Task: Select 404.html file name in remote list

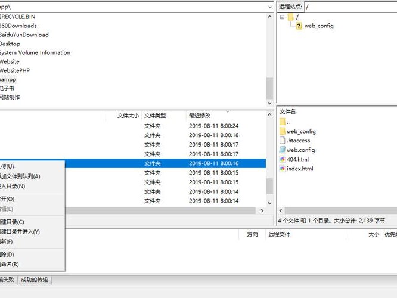Action: 298,159
